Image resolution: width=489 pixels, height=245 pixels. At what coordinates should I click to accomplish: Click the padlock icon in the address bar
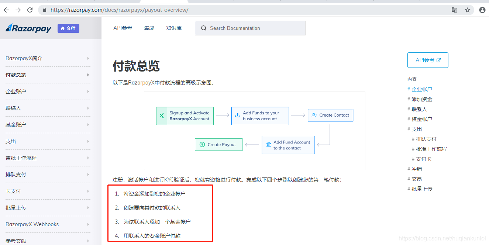[45, 10]
